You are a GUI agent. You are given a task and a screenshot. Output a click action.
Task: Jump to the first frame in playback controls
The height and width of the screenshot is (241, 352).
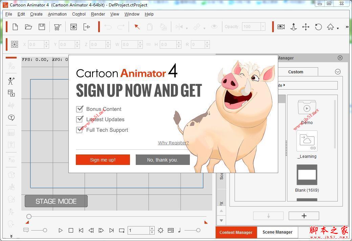pos(81,230)
